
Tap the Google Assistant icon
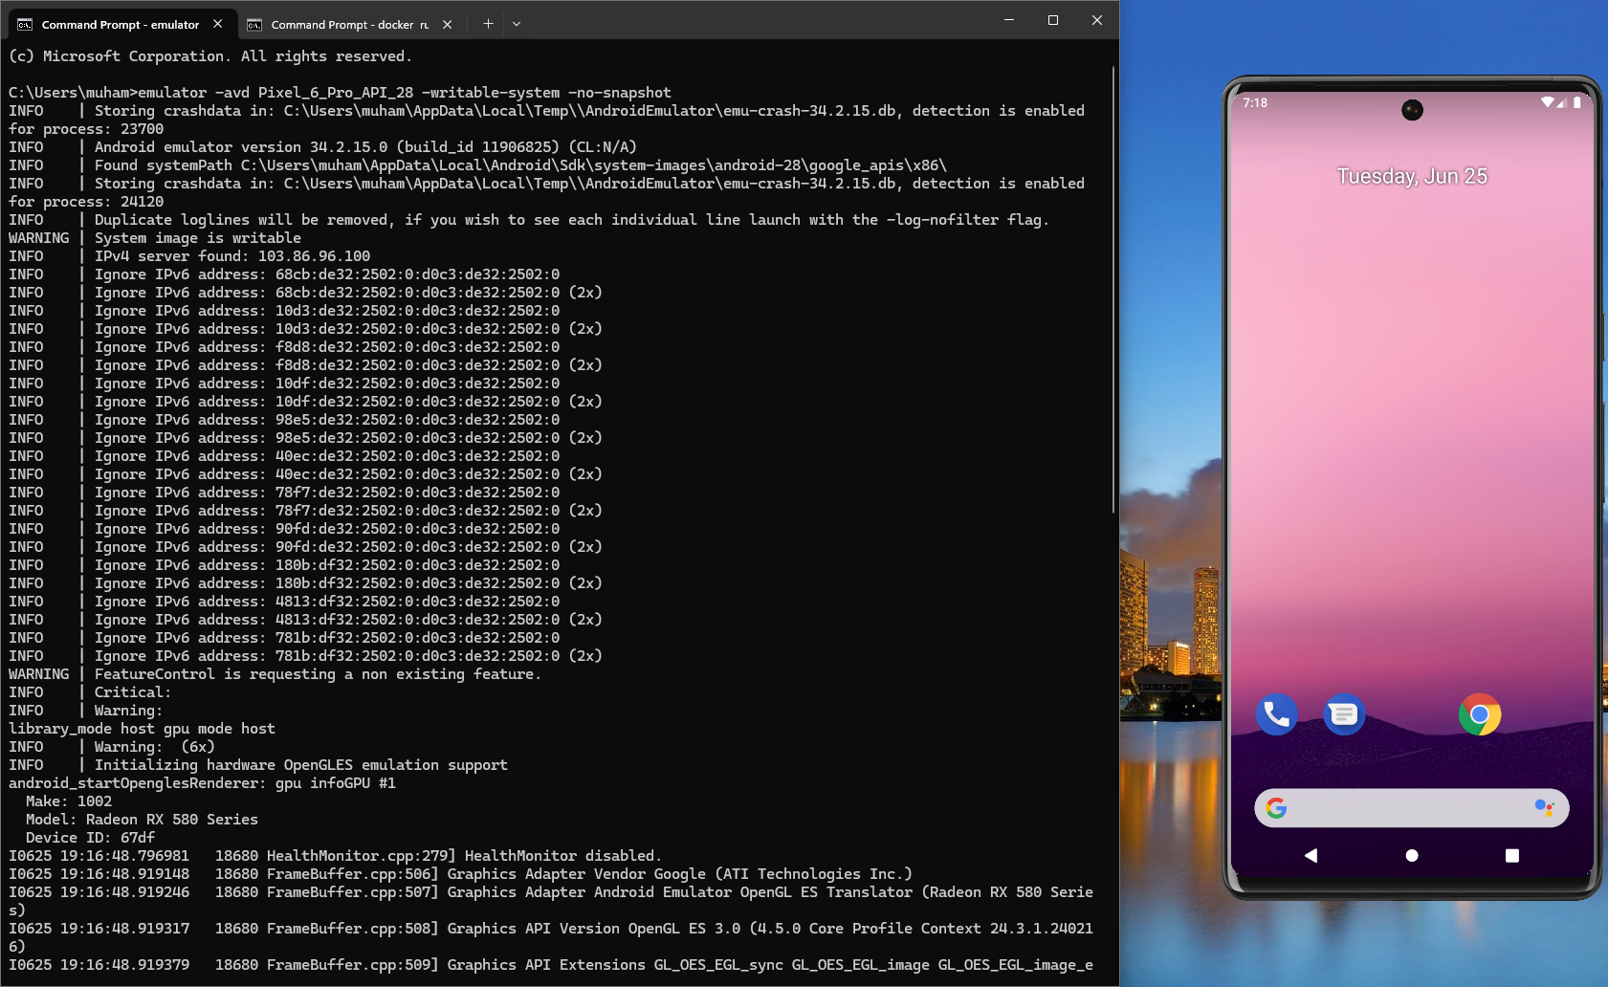coord(1544,808)
